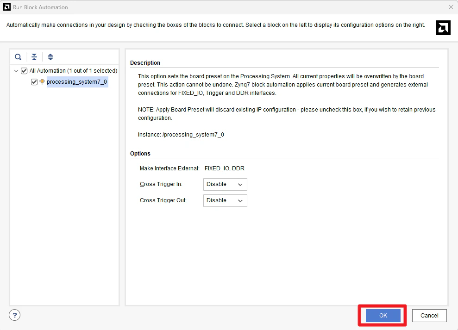Click the Cancel button
This screenshot has height=330, width=458.
click(x=429, y=315)
